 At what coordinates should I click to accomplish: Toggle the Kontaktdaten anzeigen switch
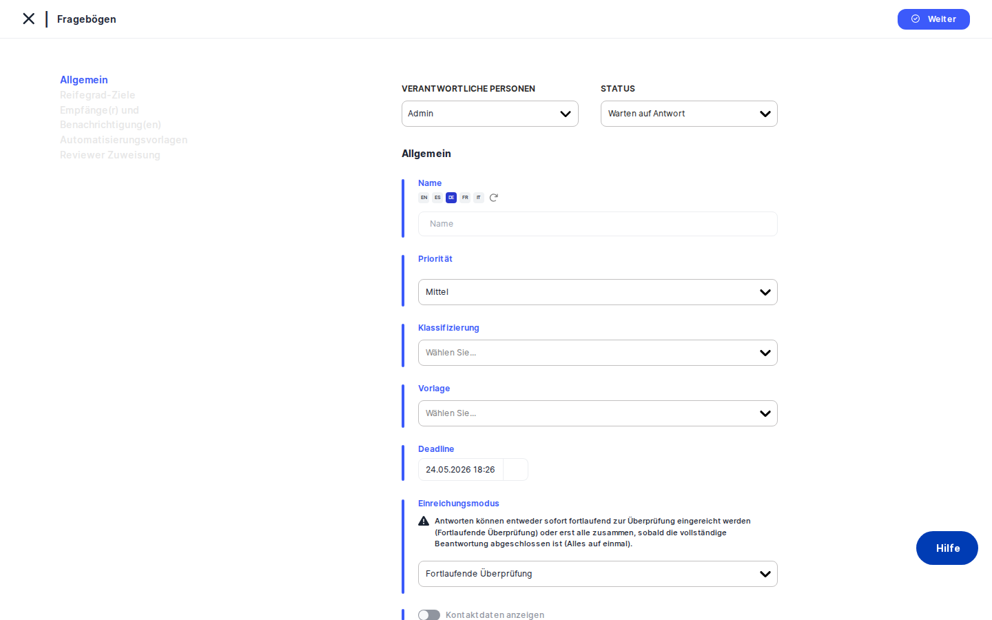tap(429, 615)
